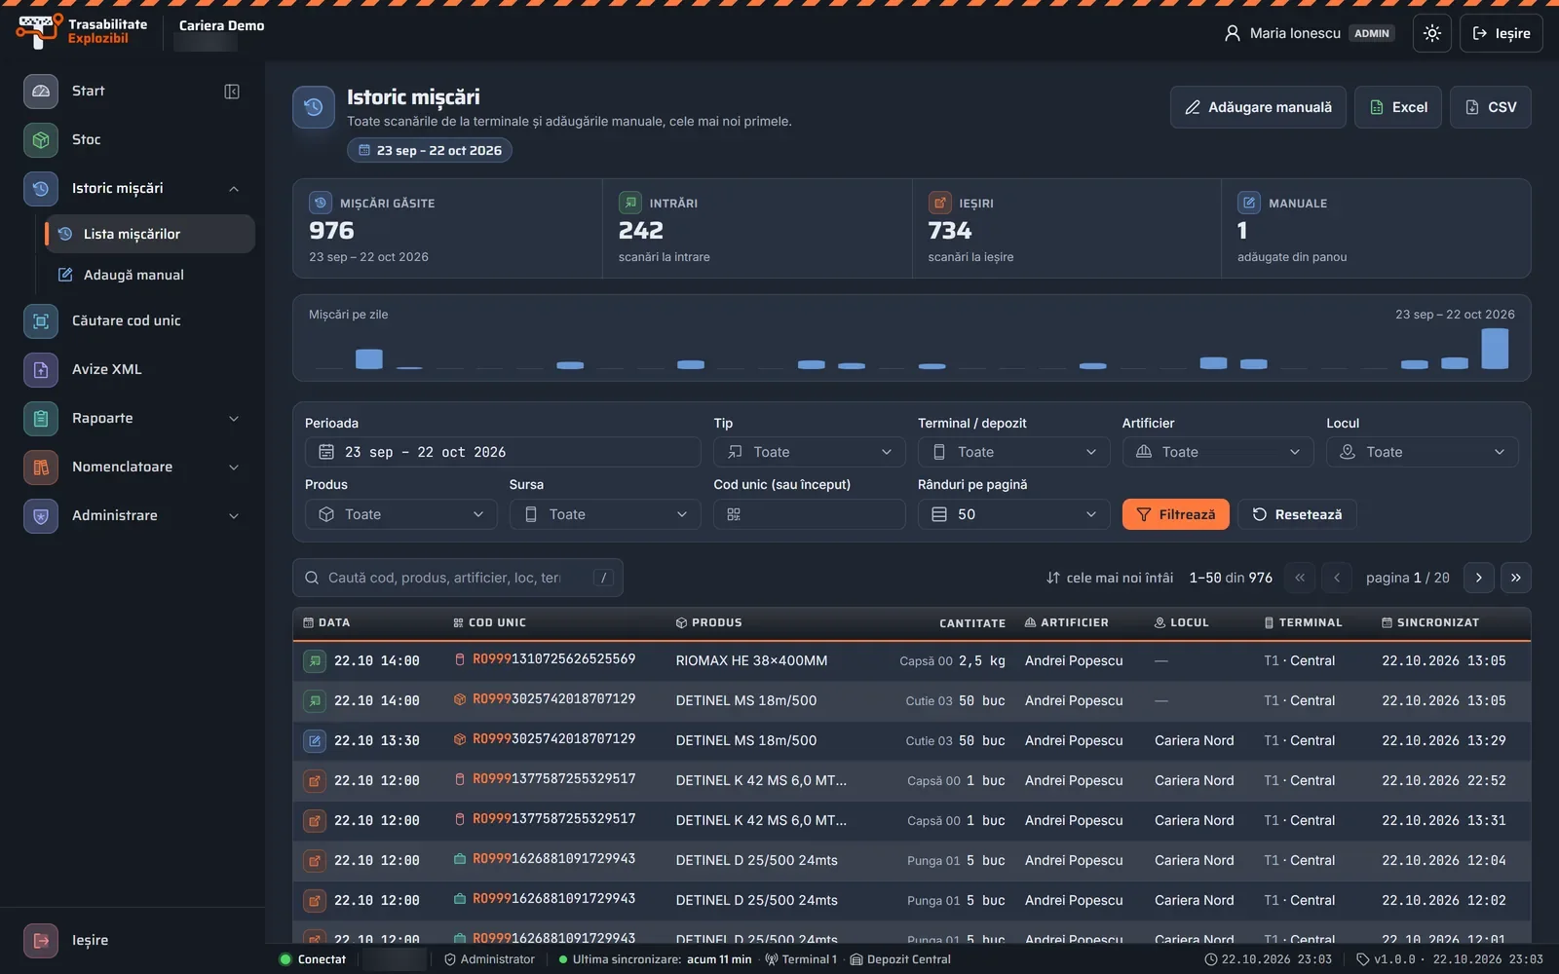
Task: Open the Artificier filter dropdown
Action: (x=1218, y=452)
